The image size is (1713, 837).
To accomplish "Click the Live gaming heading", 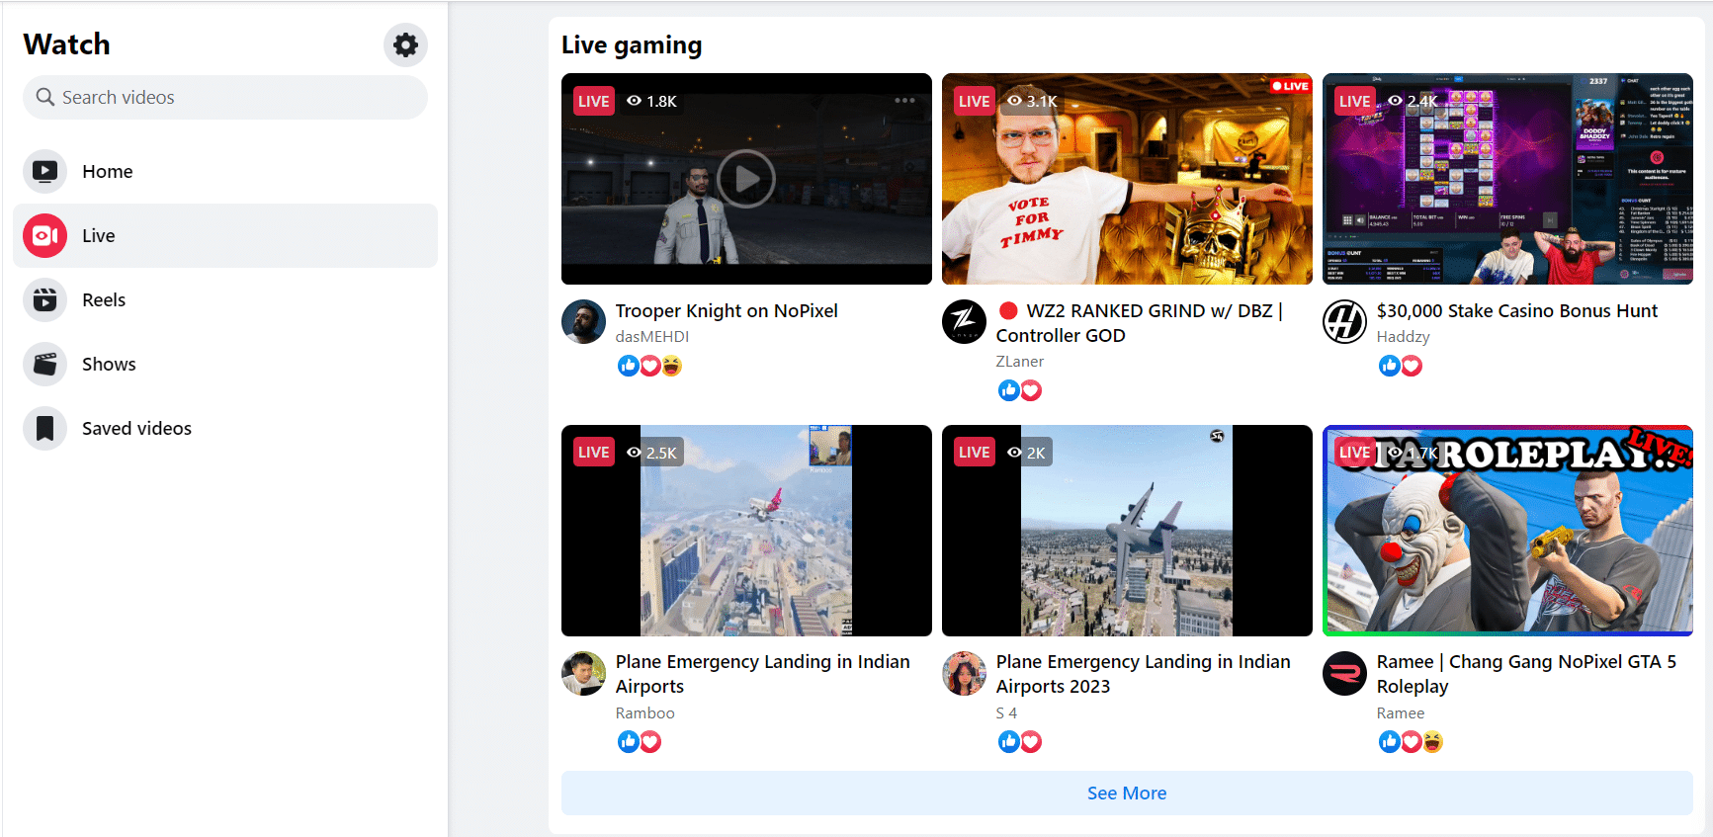I will click(632, 44).
